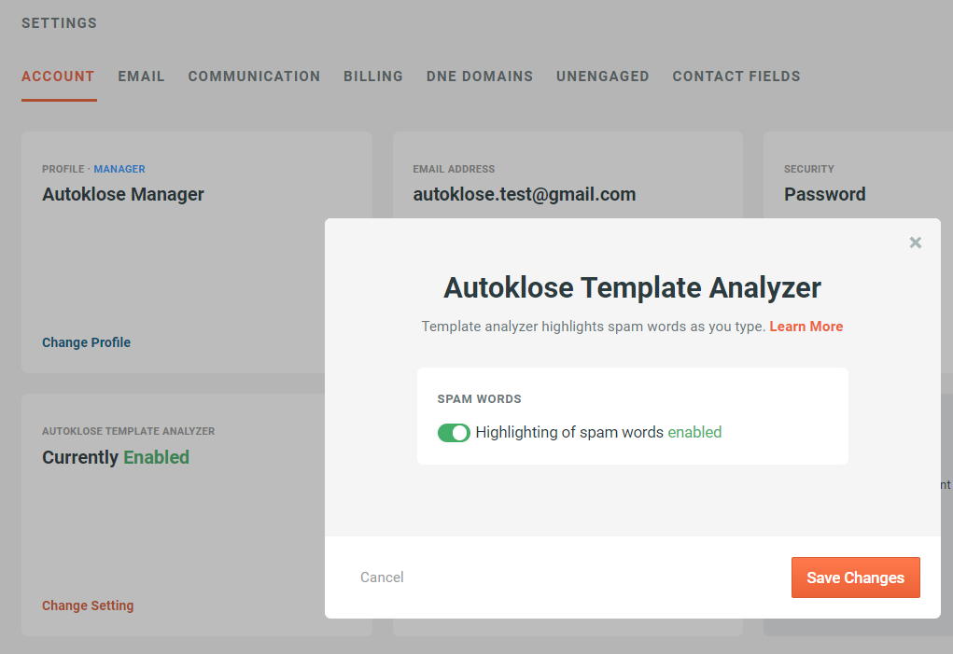Open the MANAGER profile link
The image size is (953, 654).
tap(119, 169)
